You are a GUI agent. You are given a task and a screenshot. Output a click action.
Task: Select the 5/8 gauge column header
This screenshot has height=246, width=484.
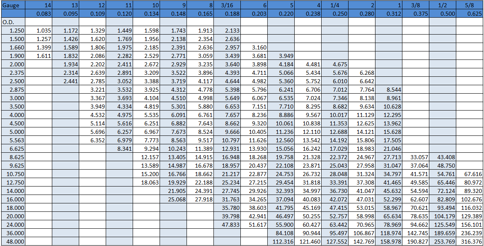pos(469,5)
